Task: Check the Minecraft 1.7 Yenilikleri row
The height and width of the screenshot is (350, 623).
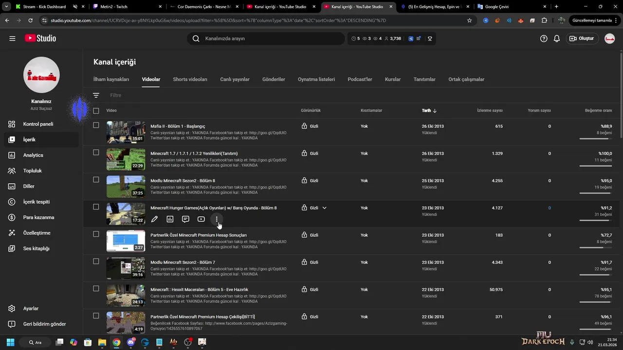Action: [x=96, y=153]
